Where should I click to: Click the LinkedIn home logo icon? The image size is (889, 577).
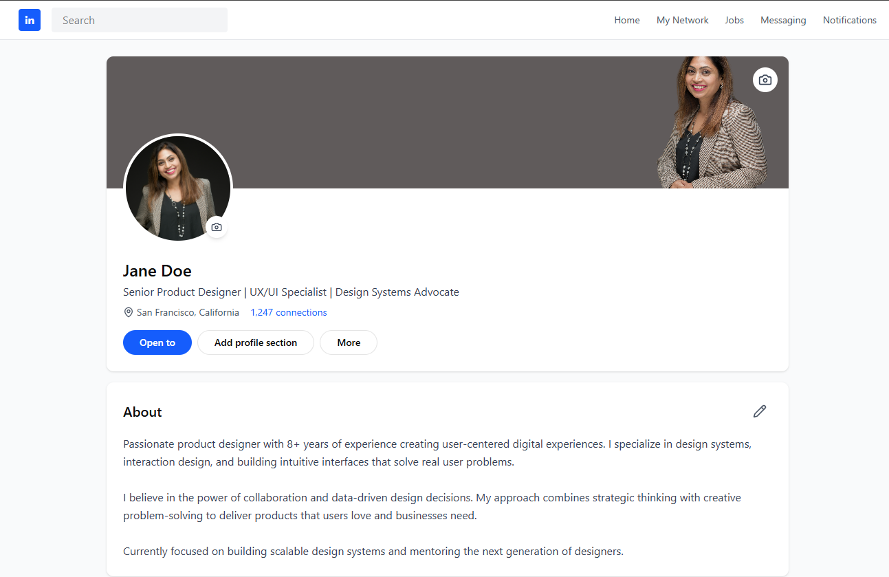(x=30, y=20)
